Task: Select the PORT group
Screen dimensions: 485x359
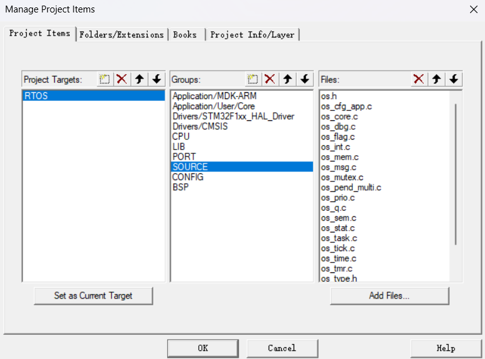Action: (242, 157)
